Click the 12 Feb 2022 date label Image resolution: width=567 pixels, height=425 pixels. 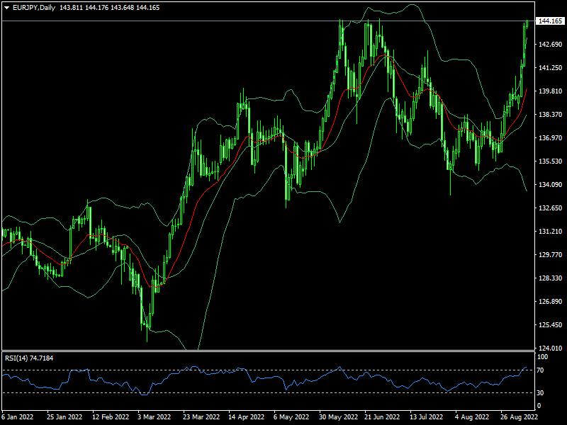point(111,417)
